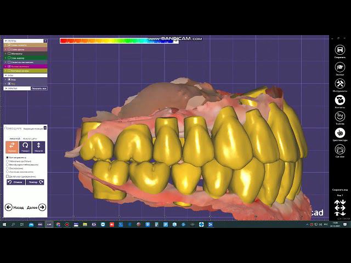Toggle Сканы десны checkbox

point(9,49)
